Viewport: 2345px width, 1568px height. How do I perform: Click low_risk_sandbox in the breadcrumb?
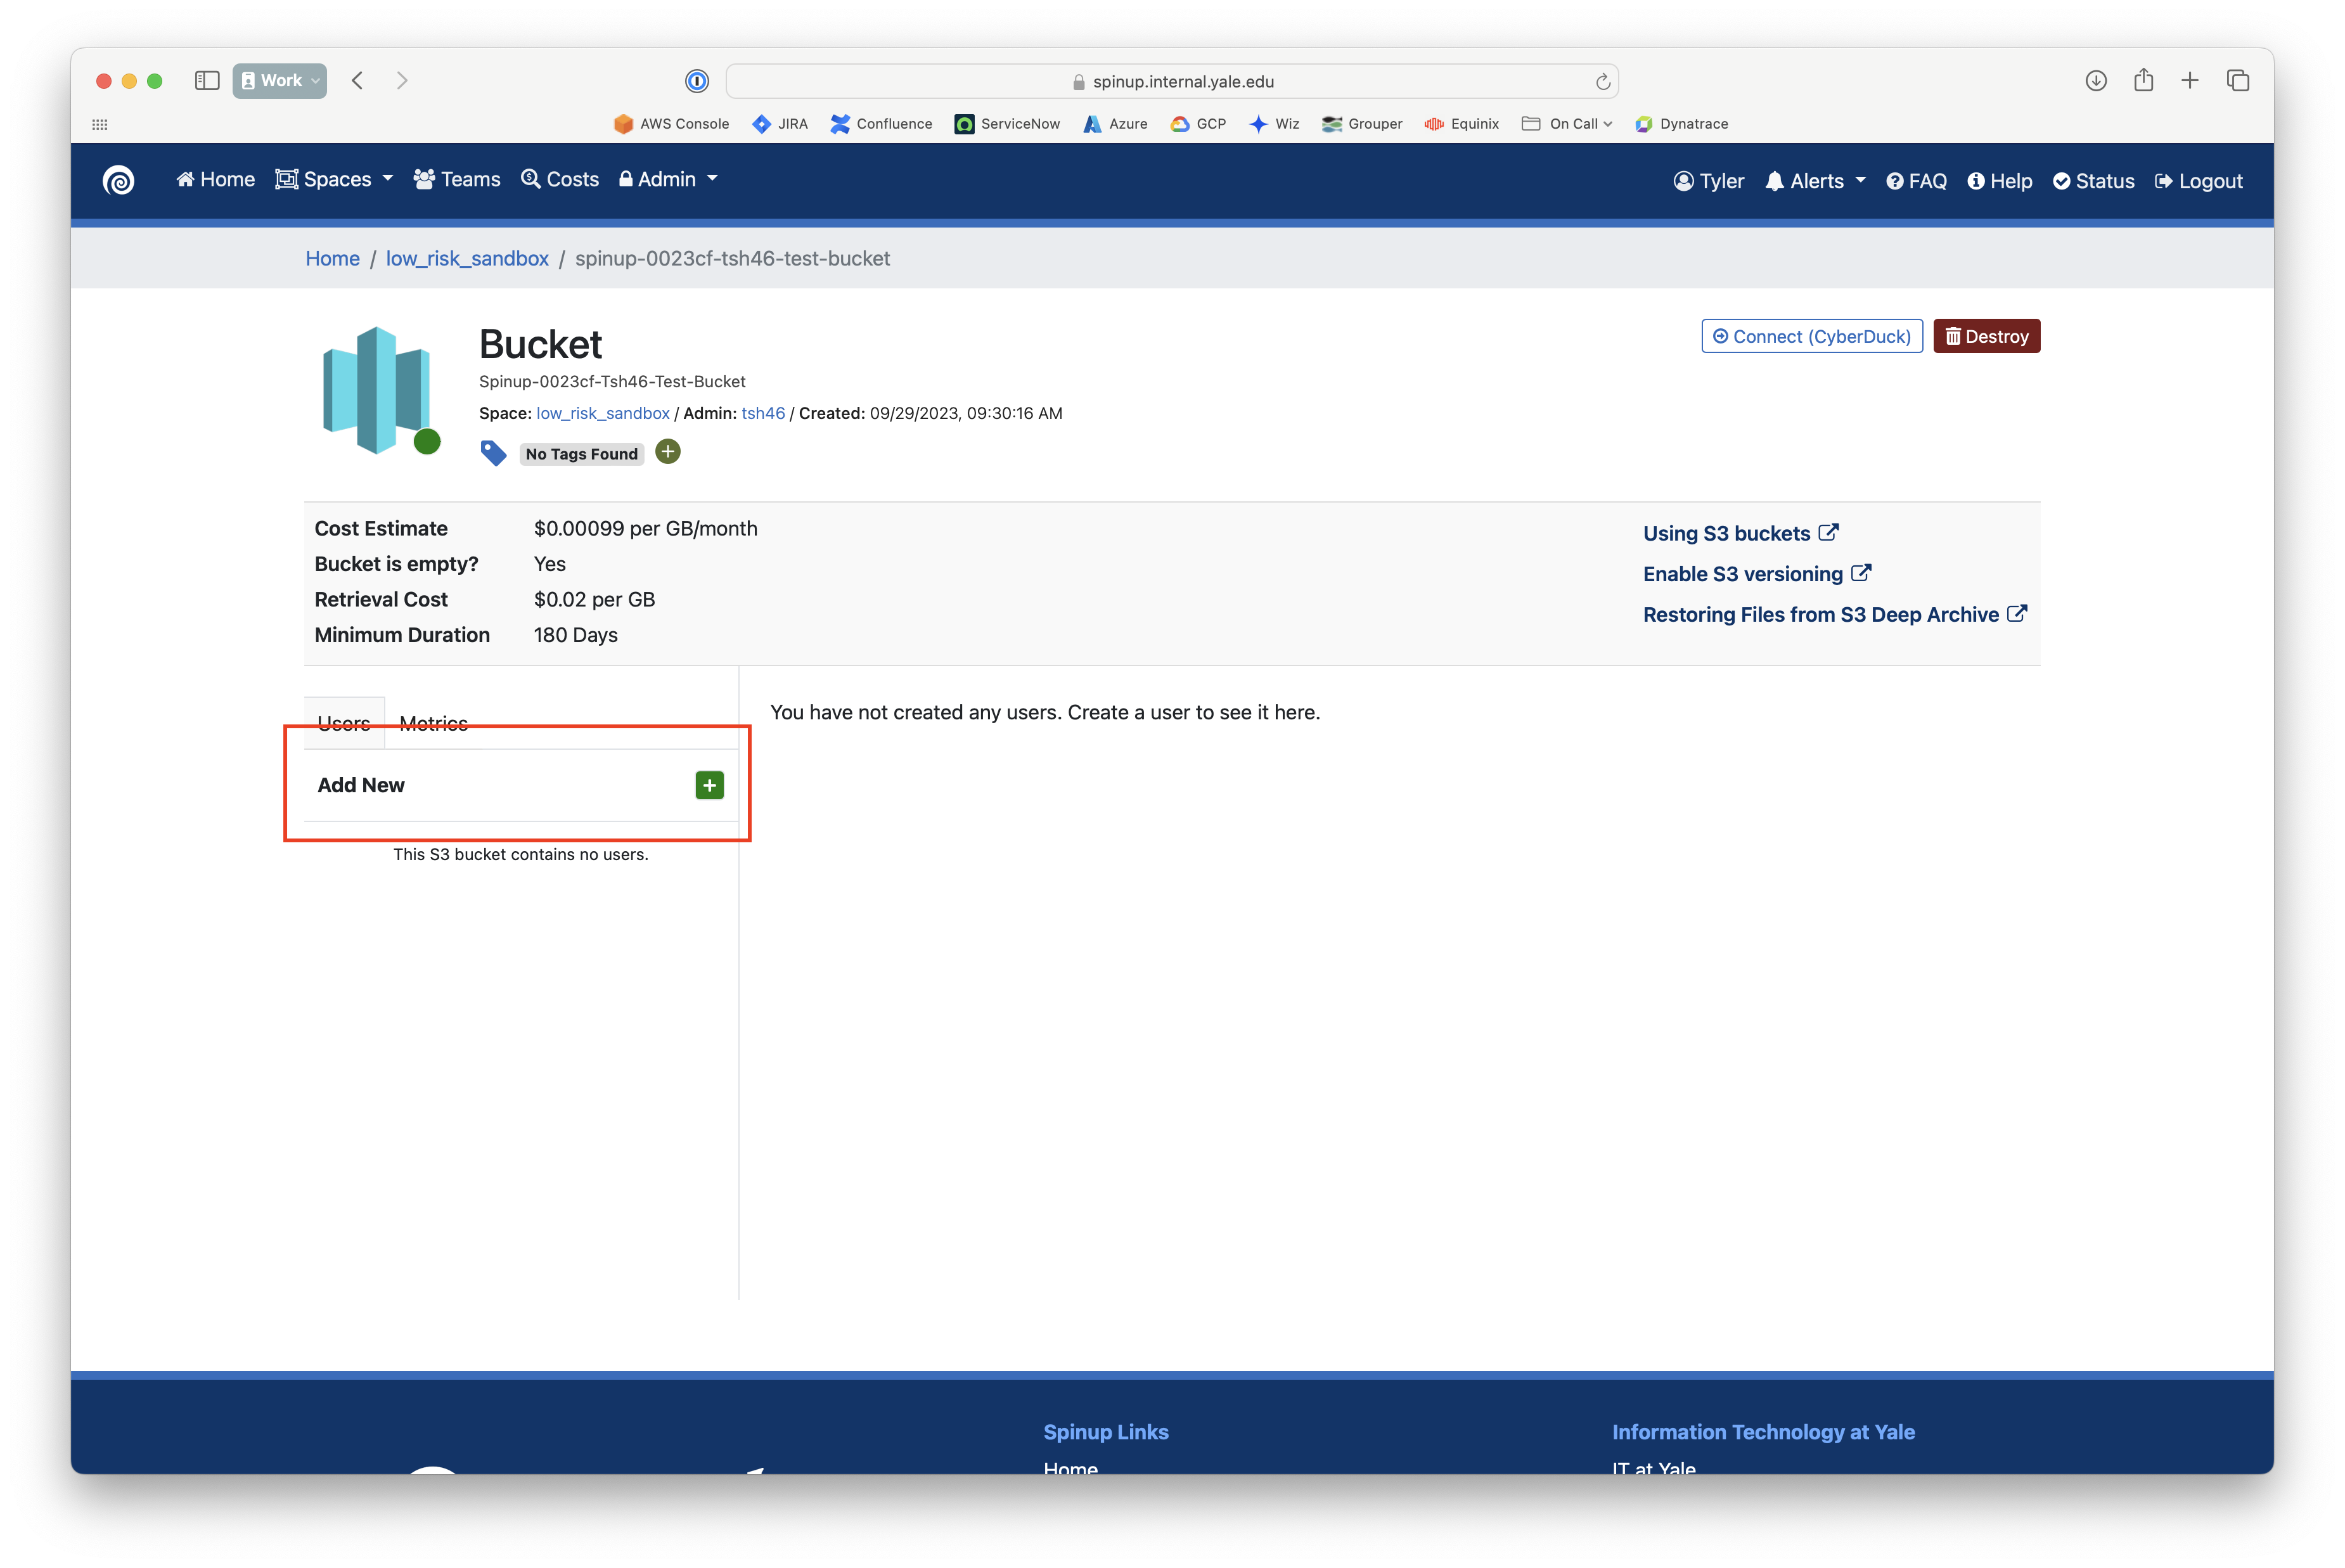[467, 258]
